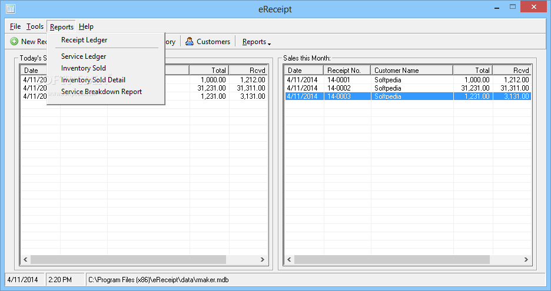Sort Today's Sales by Date column header
Screen dimensions: 551x291
[x=34, y=70]
